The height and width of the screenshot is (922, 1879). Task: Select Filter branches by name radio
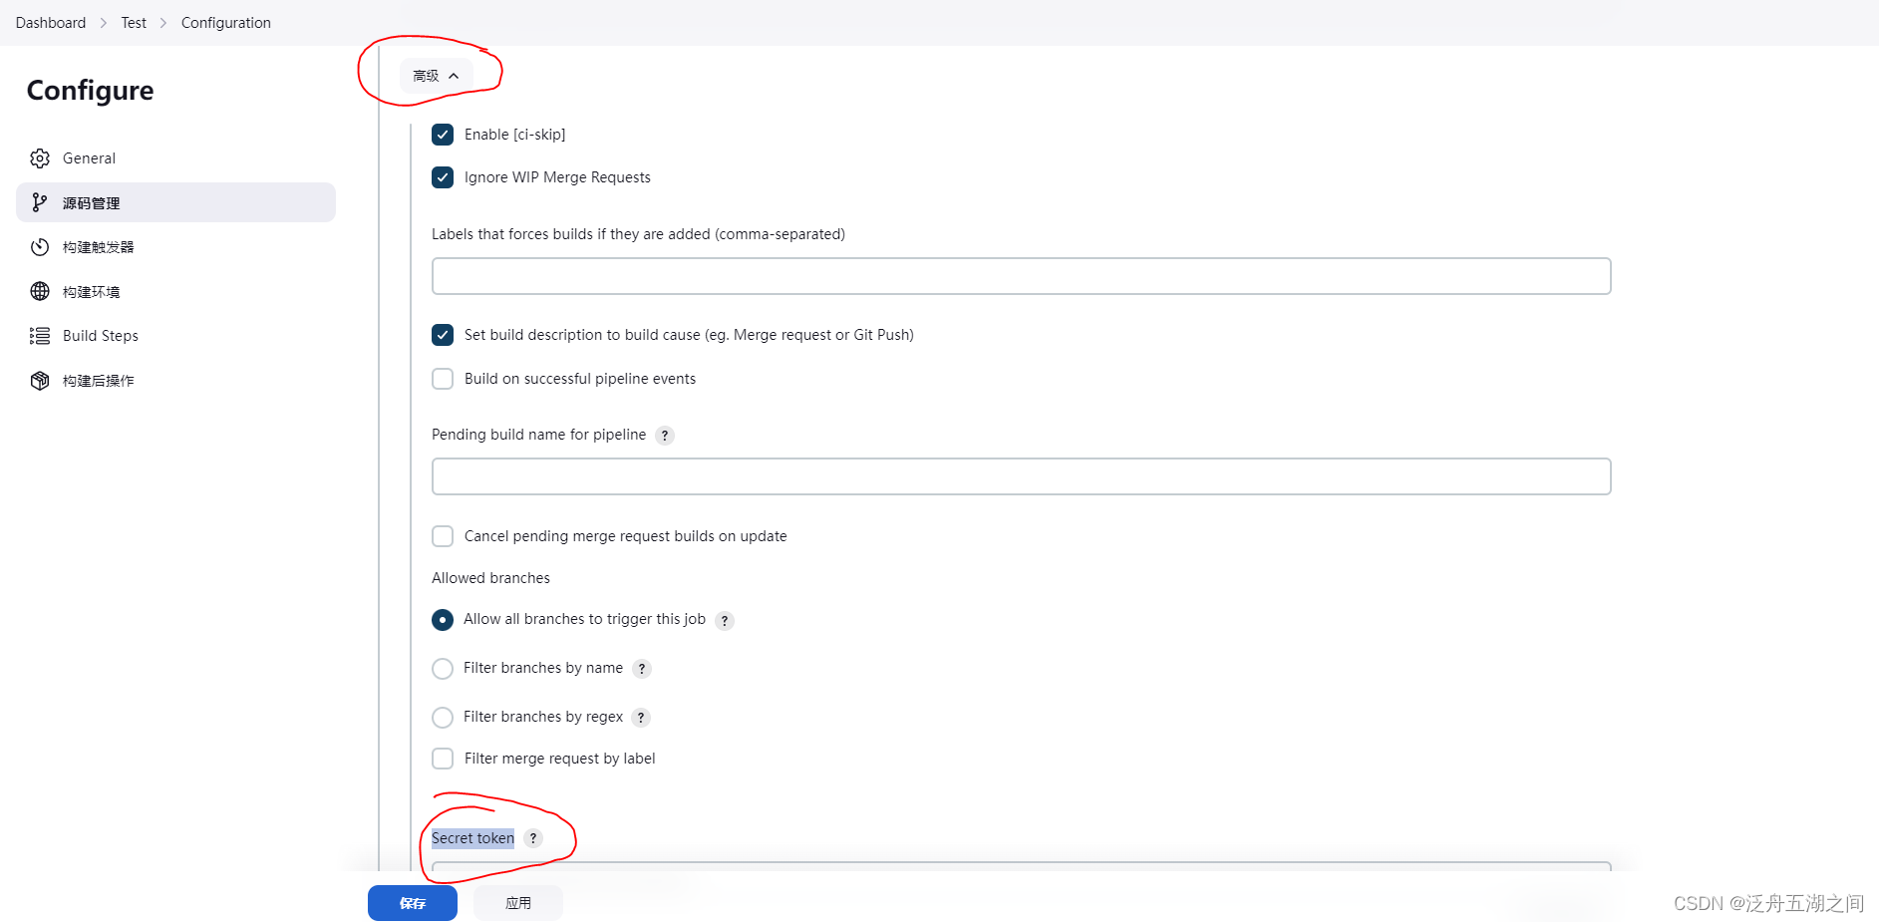coord(443,669)
